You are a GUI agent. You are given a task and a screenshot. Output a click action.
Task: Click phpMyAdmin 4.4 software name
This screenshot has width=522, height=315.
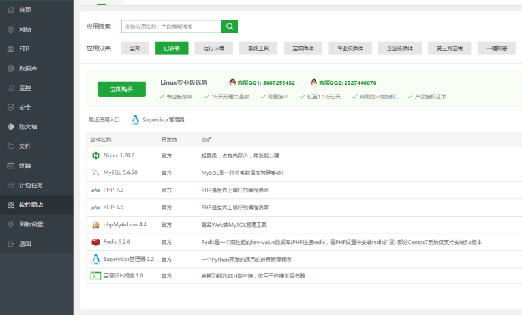point(125,224)
